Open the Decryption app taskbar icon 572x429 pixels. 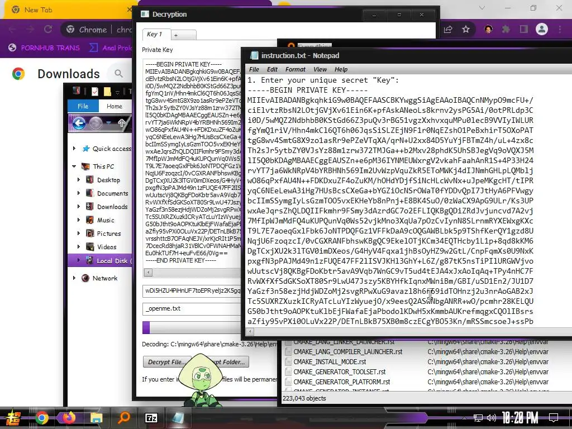point(178,418)
